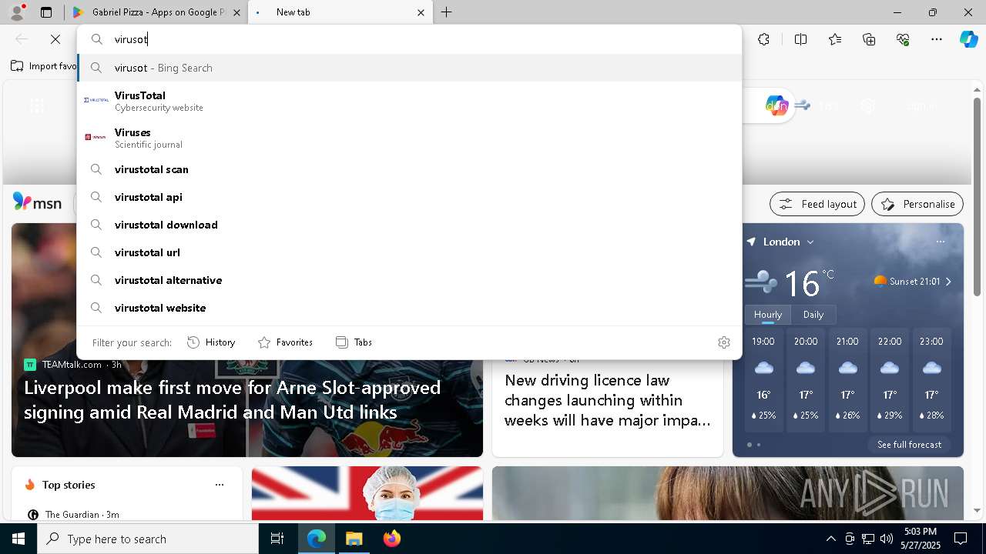Screen dimensions: 986x554
Task: Open Top stories more options
Action: (x=220, y=485)
